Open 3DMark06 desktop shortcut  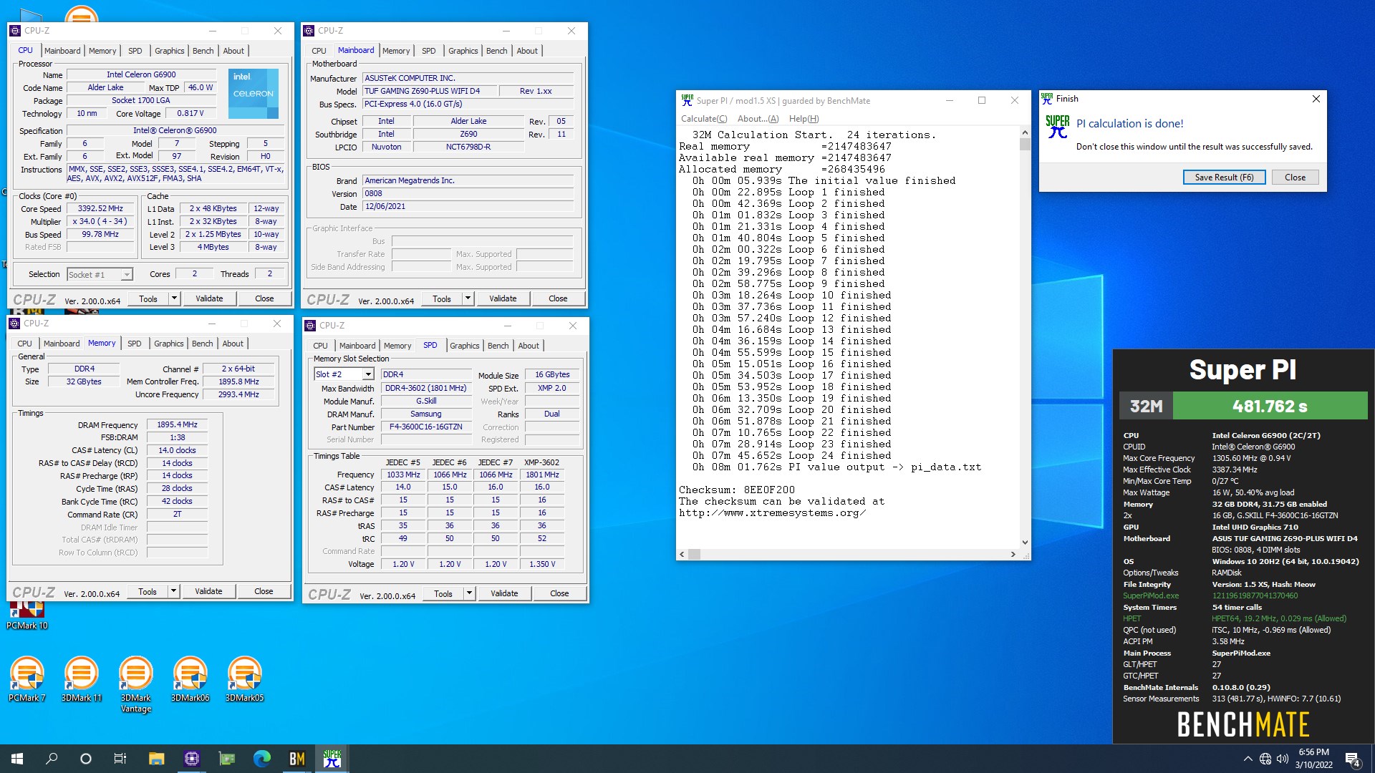(x=190, y=679)
